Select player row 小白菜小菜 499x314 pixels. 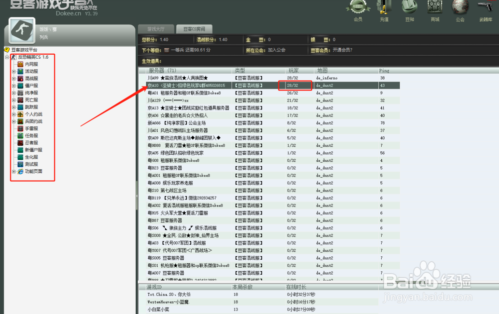click(x=262, y=310)
